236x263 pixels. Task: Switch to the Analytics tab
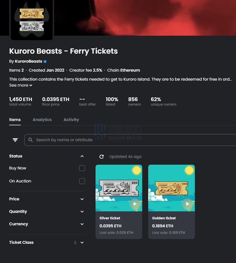pos(42,120)
